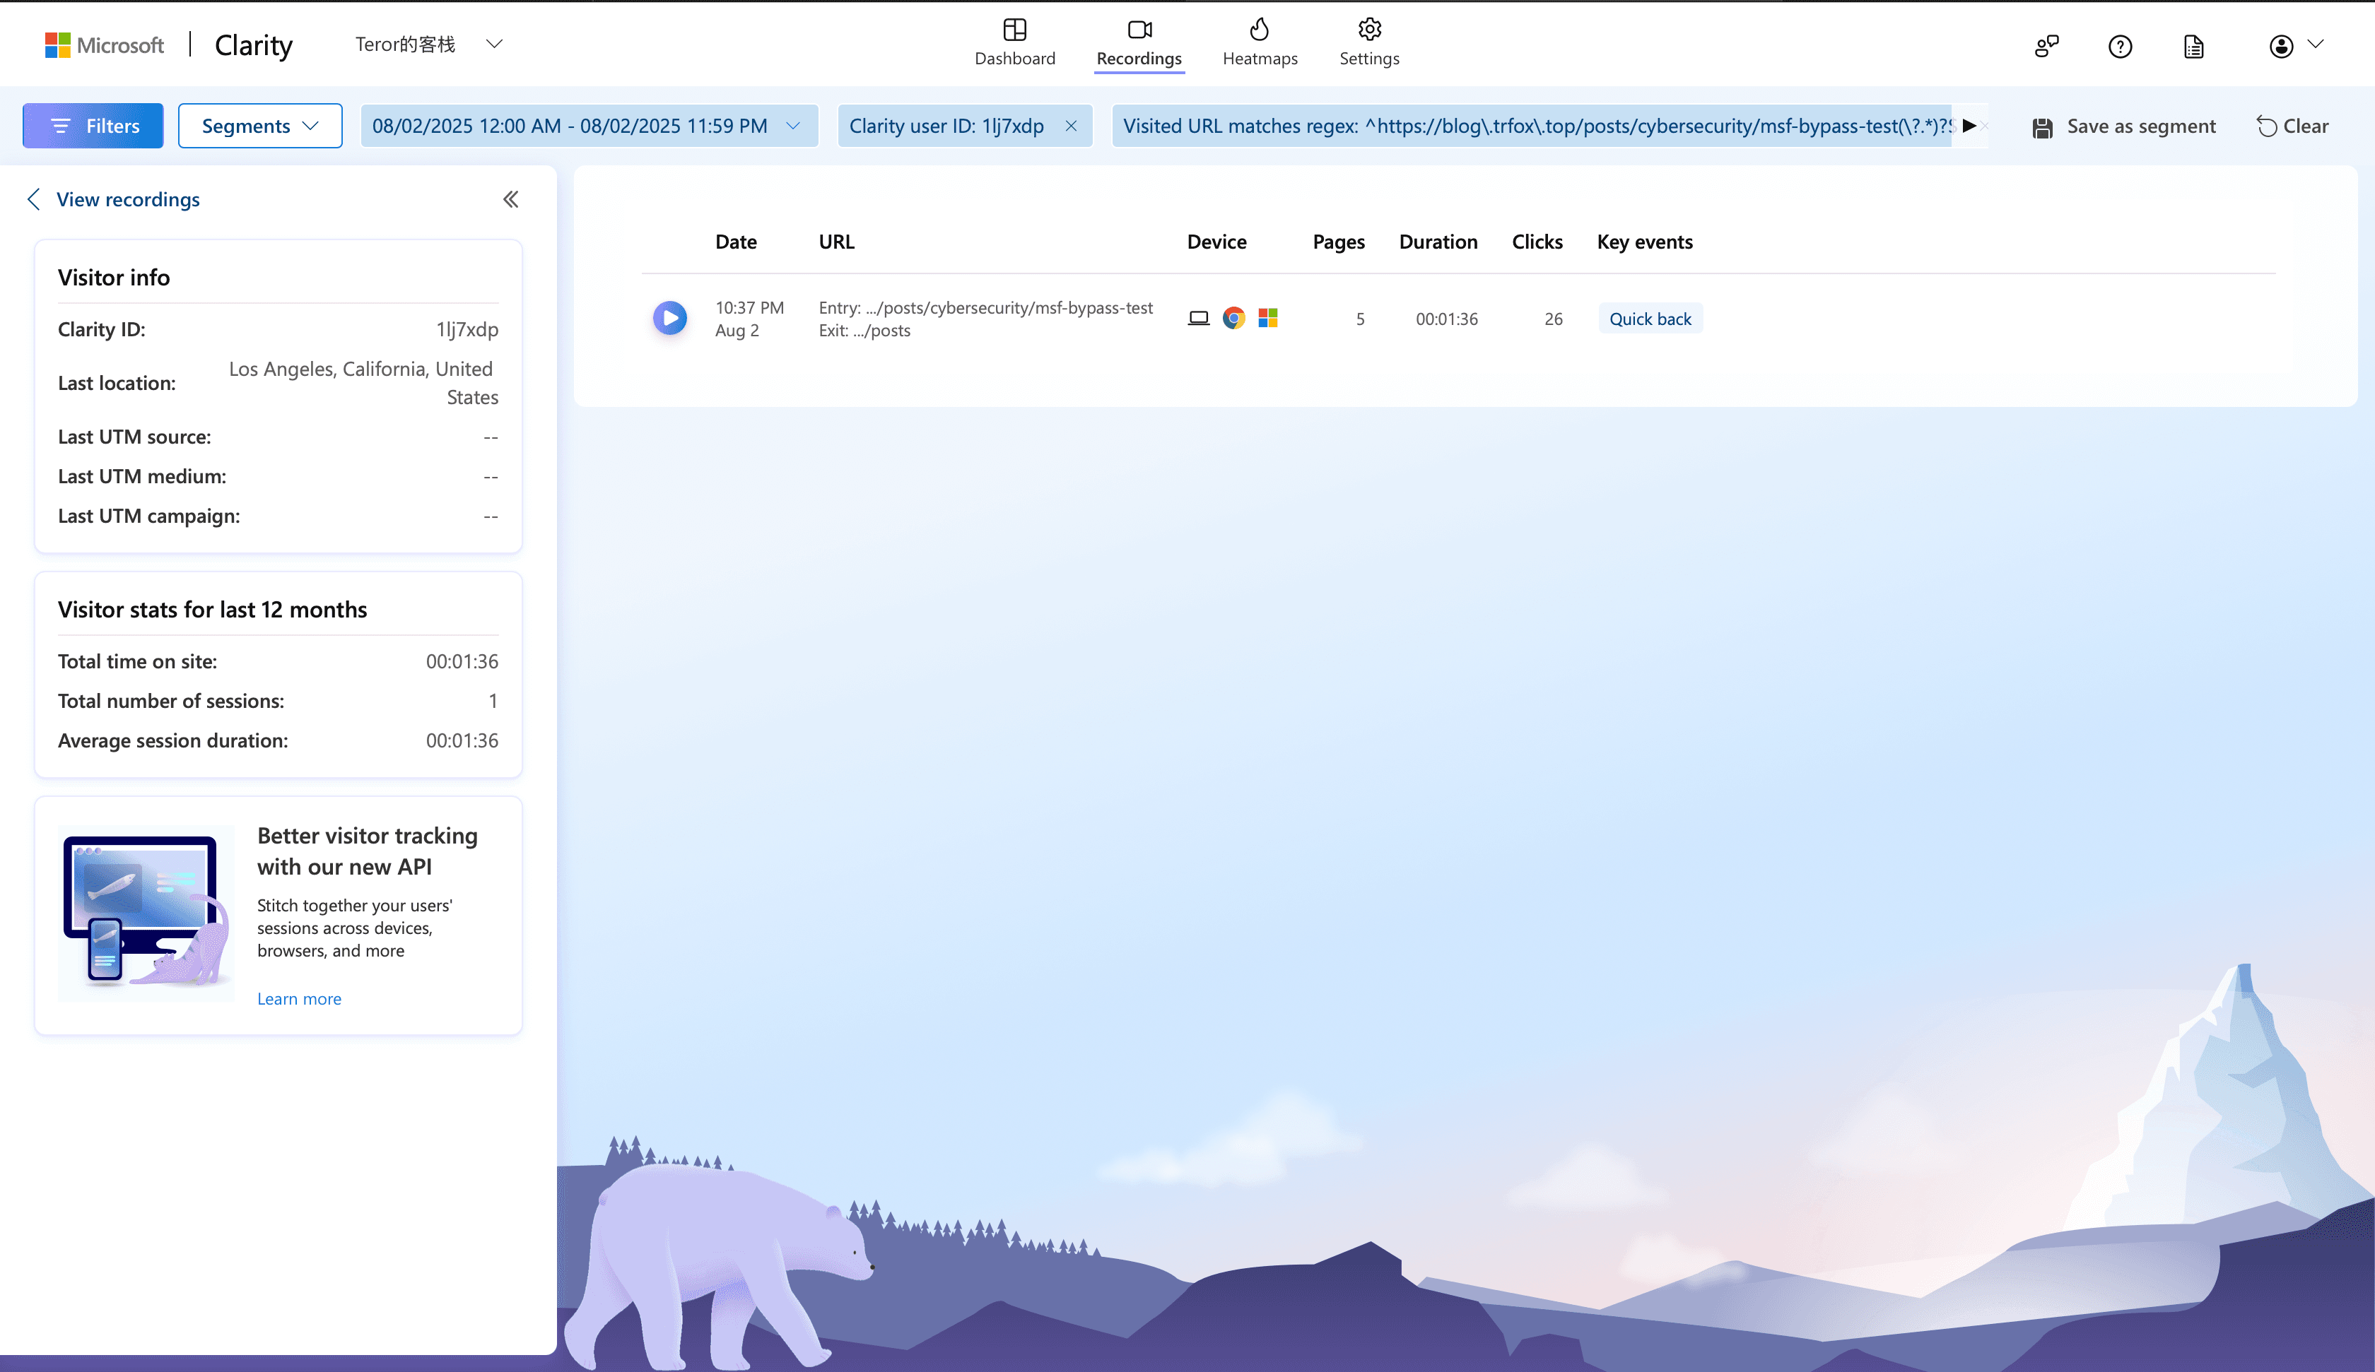Viewport: 2375px width, 1372px height.
Task: Expand the Segments dropdown
Action: (x=260, y=125)
